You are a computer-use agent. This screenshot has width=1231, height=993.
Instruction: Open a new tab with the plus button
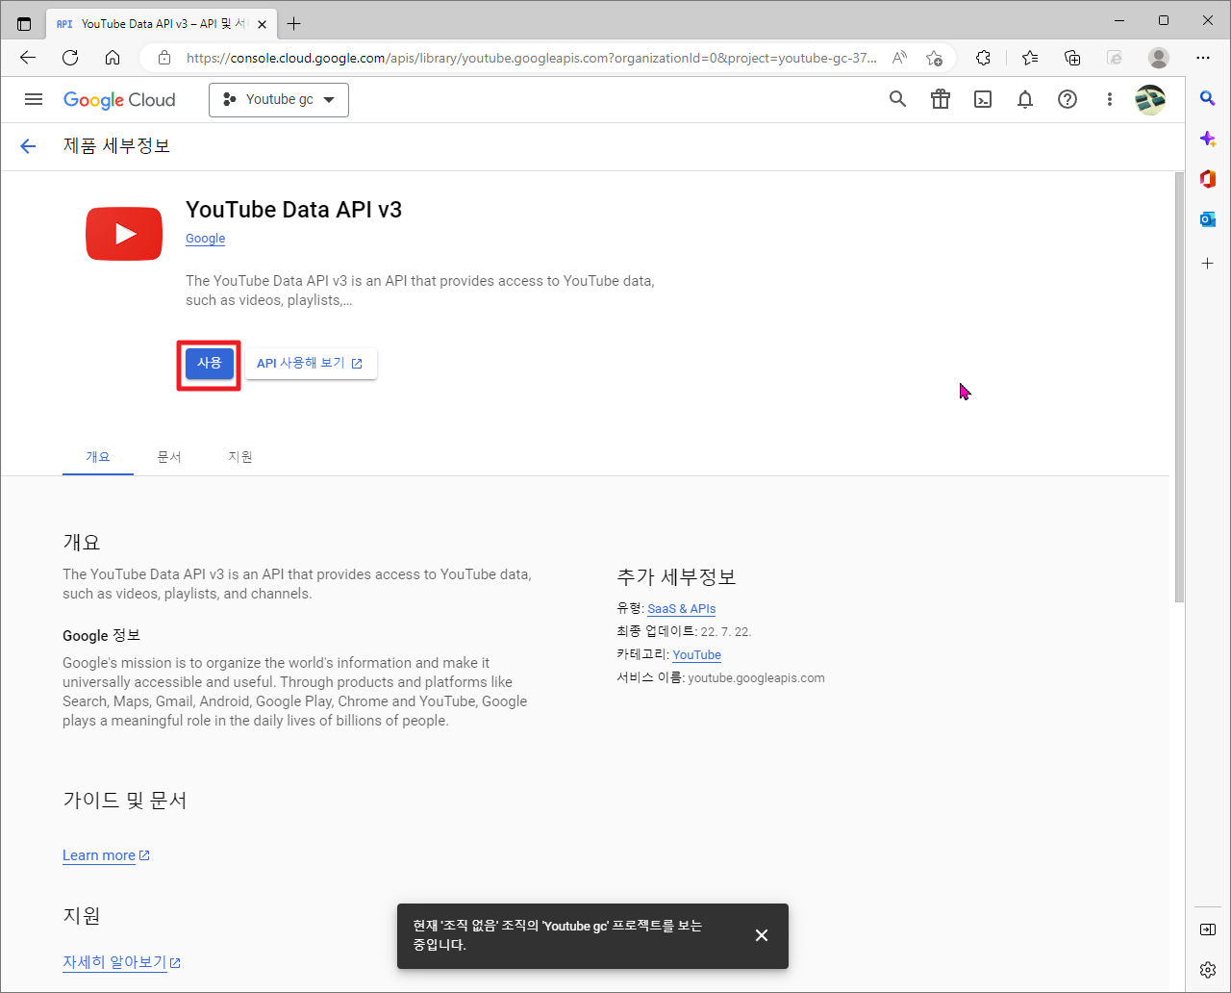pyautogui.click(x=294, y=23)
